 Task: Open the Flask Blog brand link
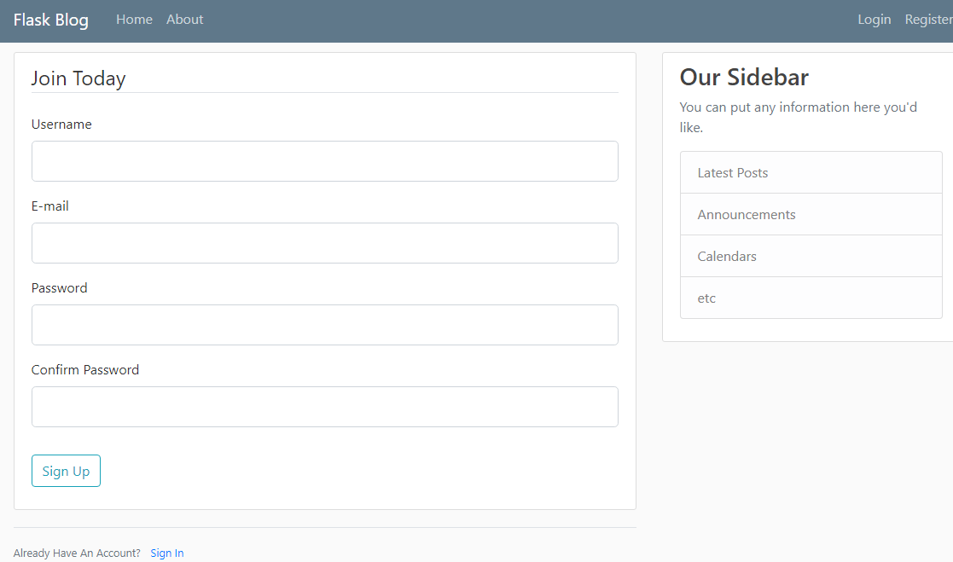coord(51,20)
